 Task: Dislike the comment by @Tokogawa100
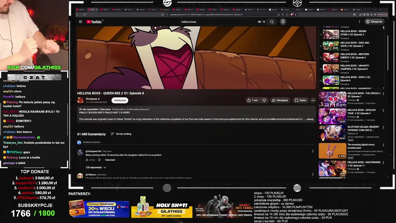coord(99,160)
